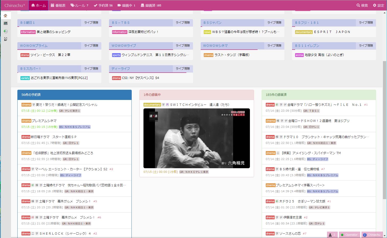This screenshot has height=238, width=387.
Task: Click the Operator status badge
Action: tap(349, 235)
